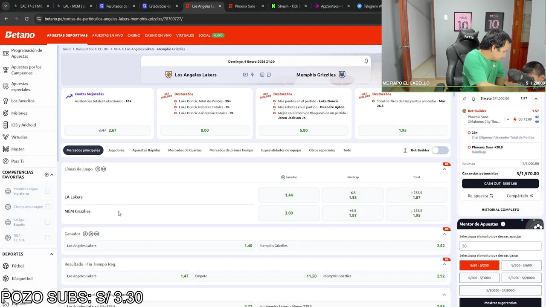The height and width of the screenshot is (307, 546).
Task: Click the Memphis Grizzlies team crest
Action: point(342,75)
